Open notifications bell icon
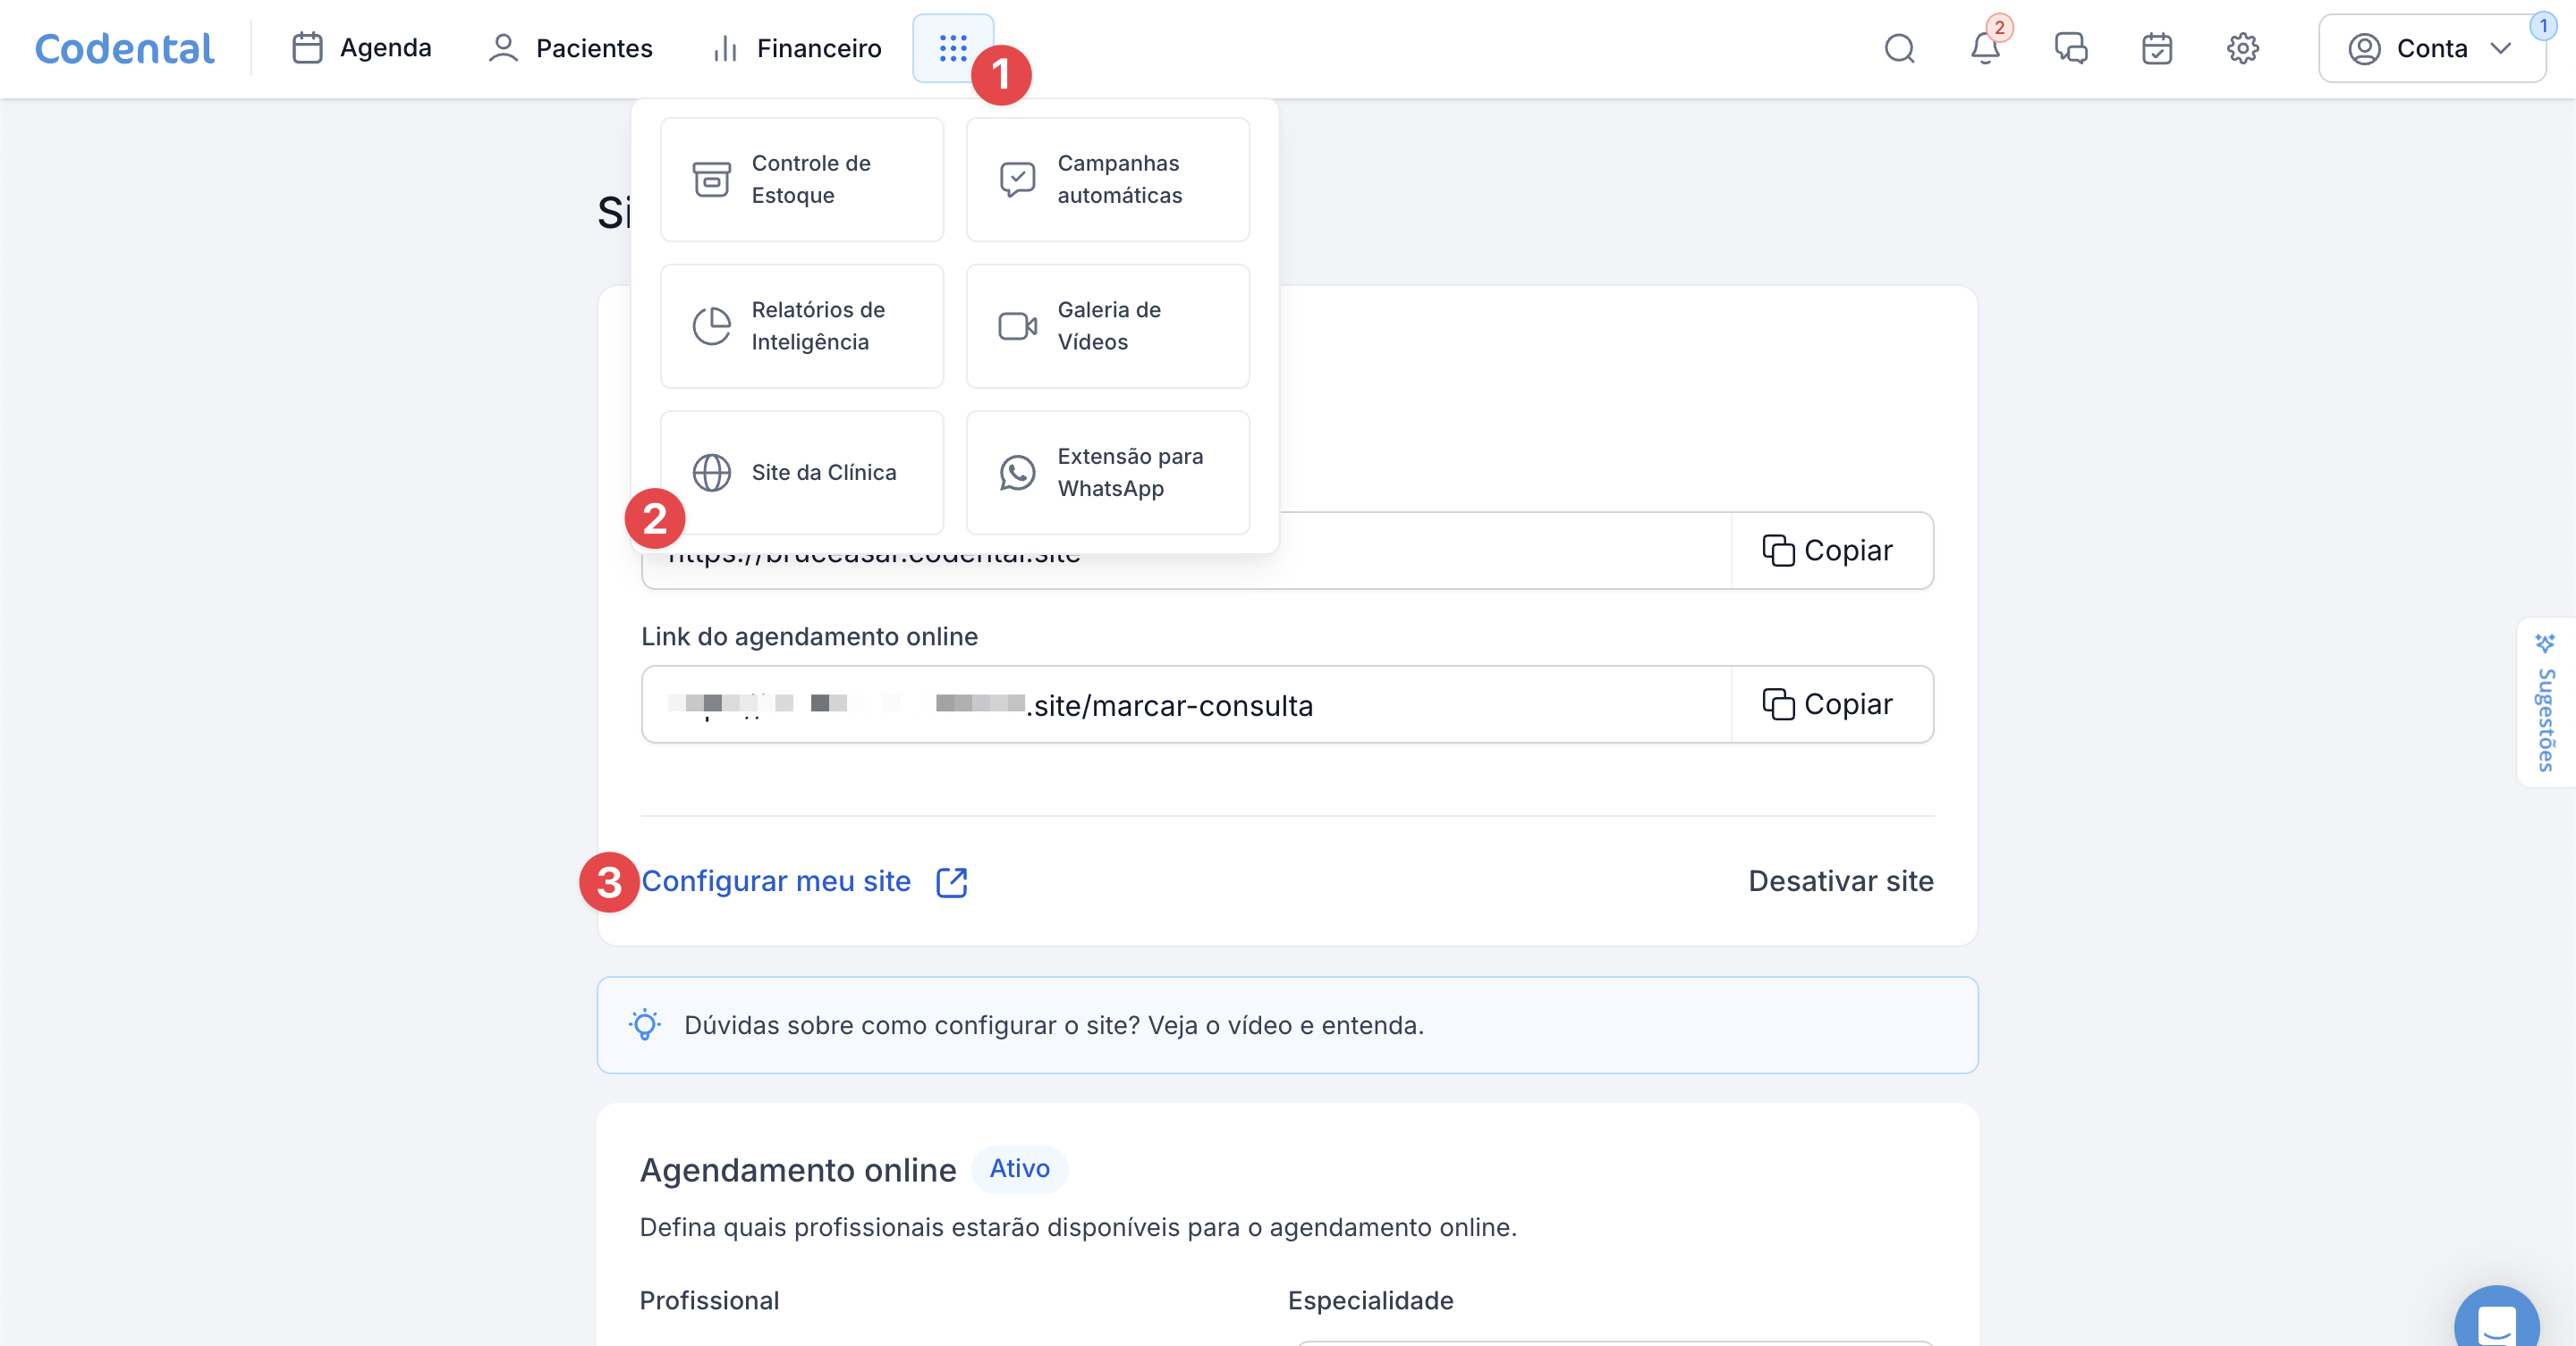The image size is (2576, 1346). click(1985, 48)
